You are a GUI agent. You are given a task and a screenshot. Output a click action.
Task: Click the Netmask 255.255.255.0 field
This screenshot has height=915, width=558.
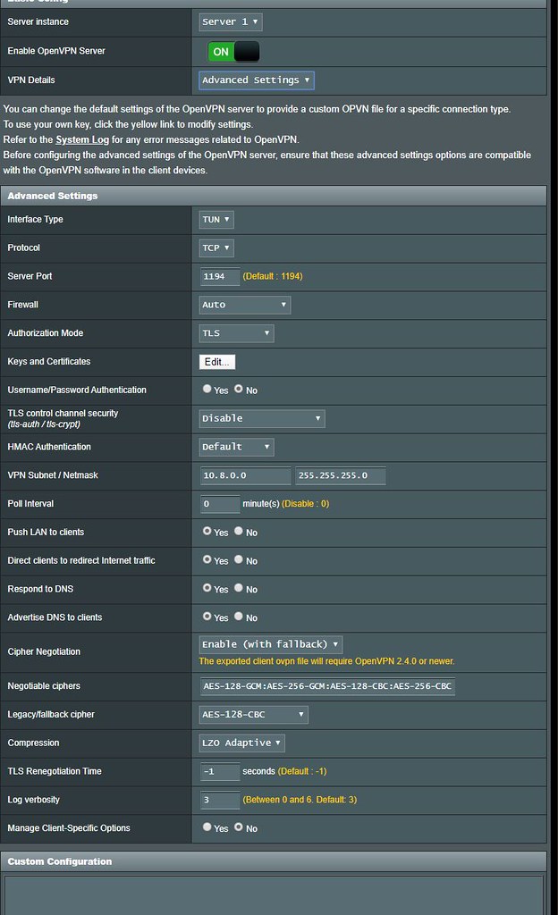point(341,475)
